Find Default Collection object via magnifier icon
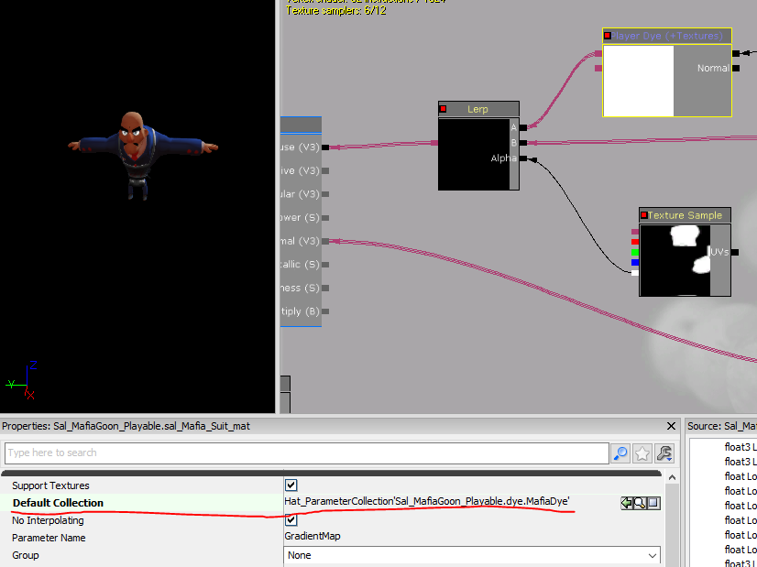This screenshot has width=757, height=567. point(640,503)
